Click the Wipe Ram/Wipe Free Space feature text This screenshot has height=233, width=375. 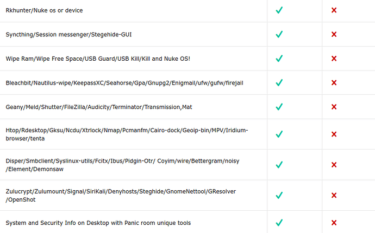tap(98, 59)
